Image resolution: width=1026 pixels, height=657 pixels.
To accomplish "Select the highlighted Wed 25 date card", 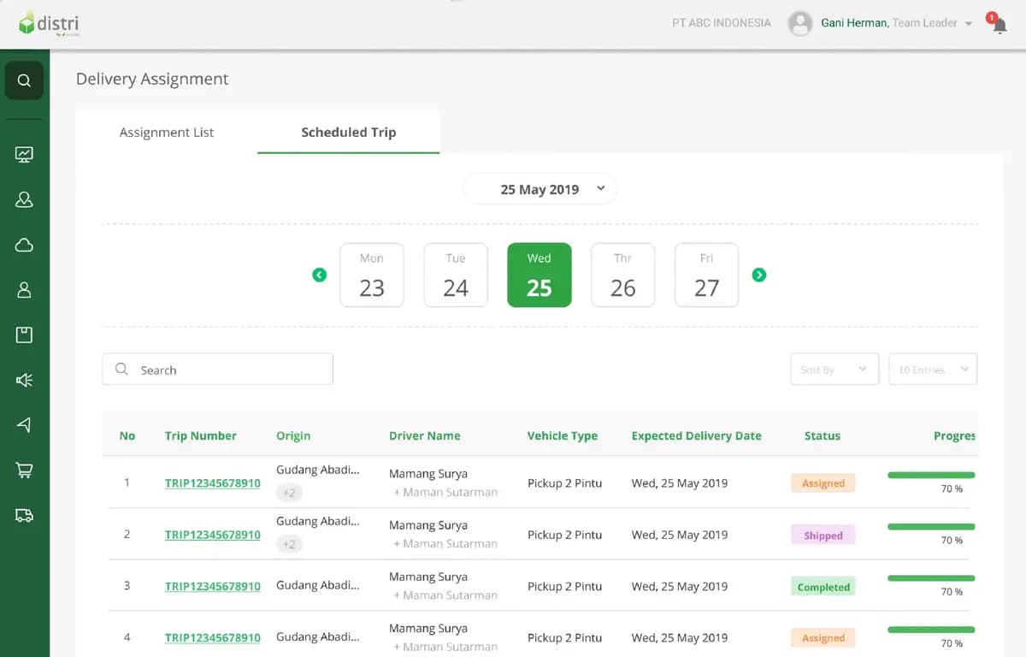I will (540, 275).
